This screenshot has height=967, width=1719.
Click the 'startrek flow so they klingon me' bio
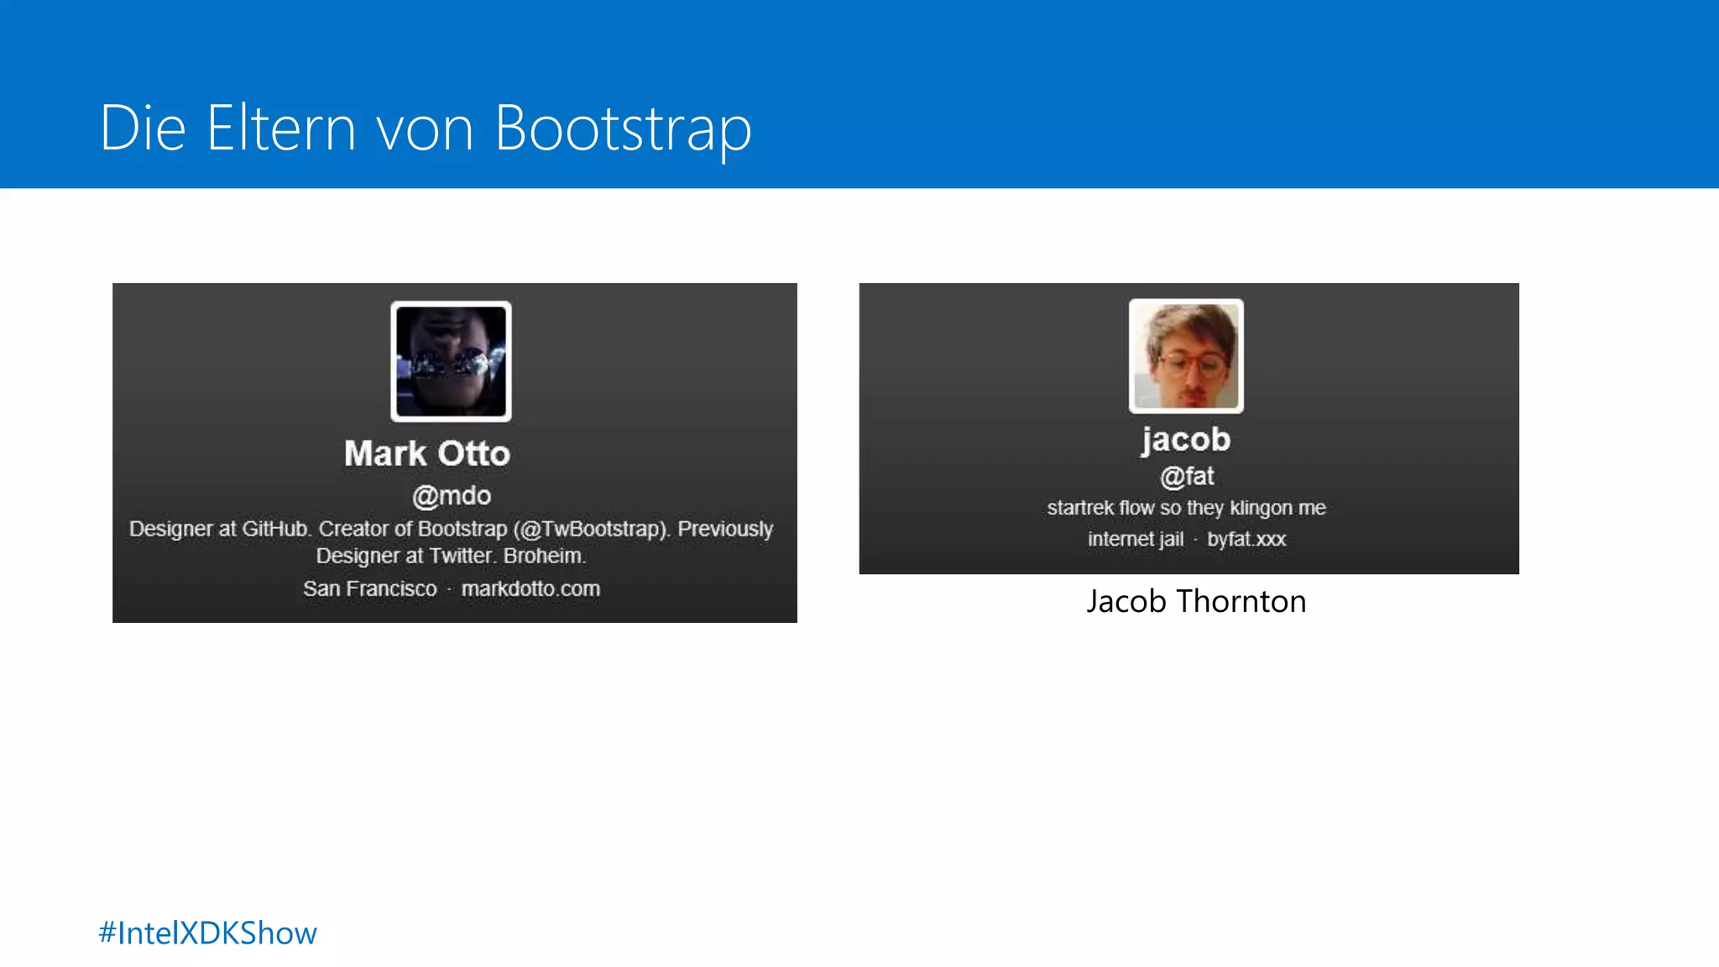tap(1186, 508)
